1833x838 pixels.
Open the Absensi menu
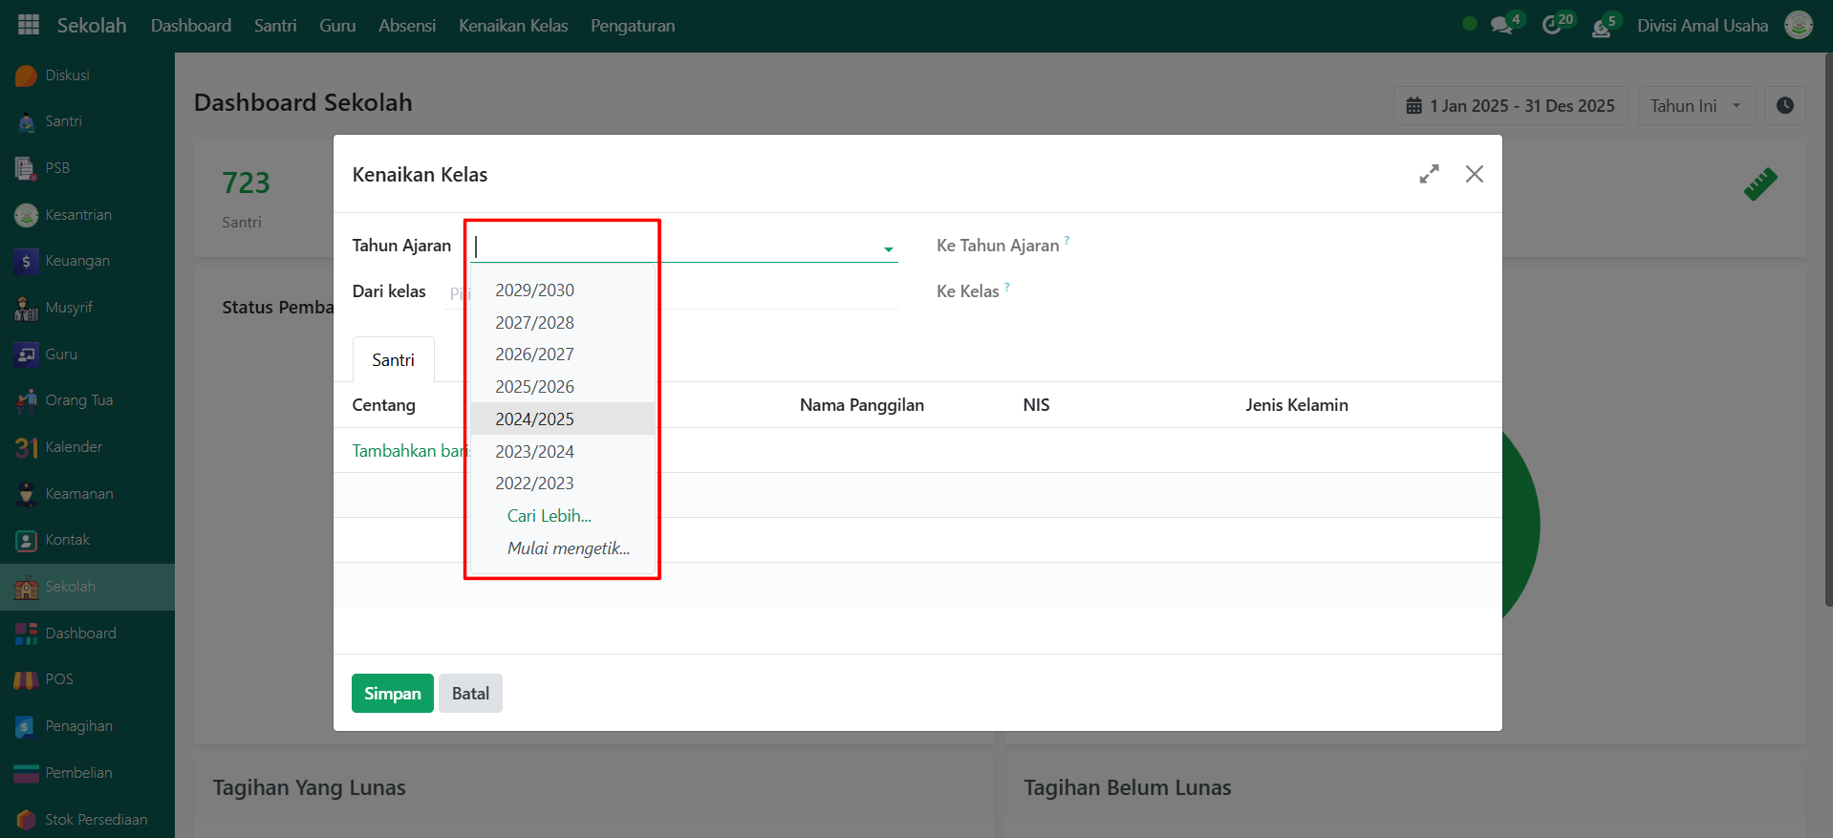pyautogui.click(x=407, y=26)
